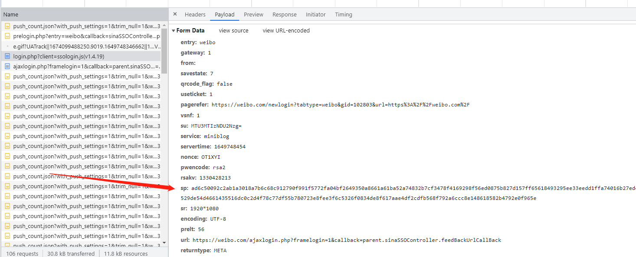636x257 pixels.
Task: Click the request list scrollbar down arrow
Action: pos(164,243)
